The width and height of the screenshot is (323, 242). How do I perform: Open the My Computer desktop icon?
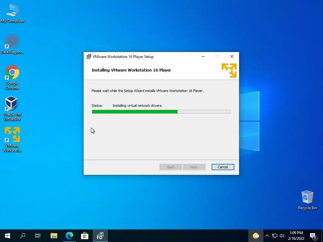tap(12, 13)
